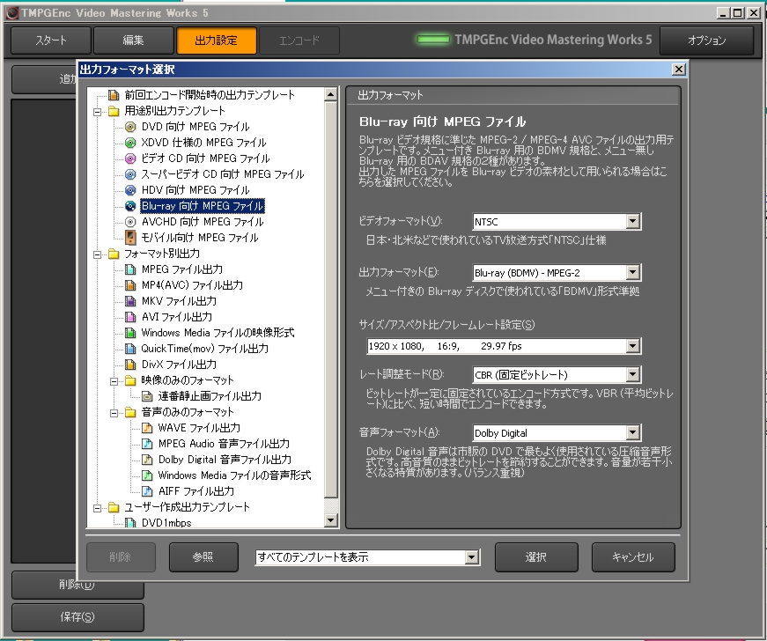Click the template tree scroll down arrow
This screenshot has height=641, width=767.
point(331,520)
